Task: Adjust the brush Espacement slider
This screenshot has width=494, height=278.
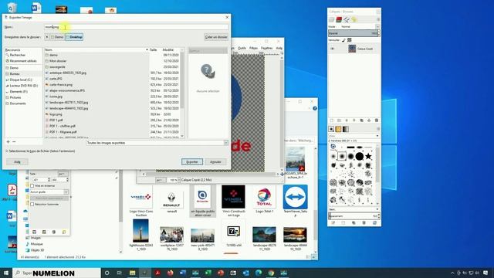Action: point(353,216)
